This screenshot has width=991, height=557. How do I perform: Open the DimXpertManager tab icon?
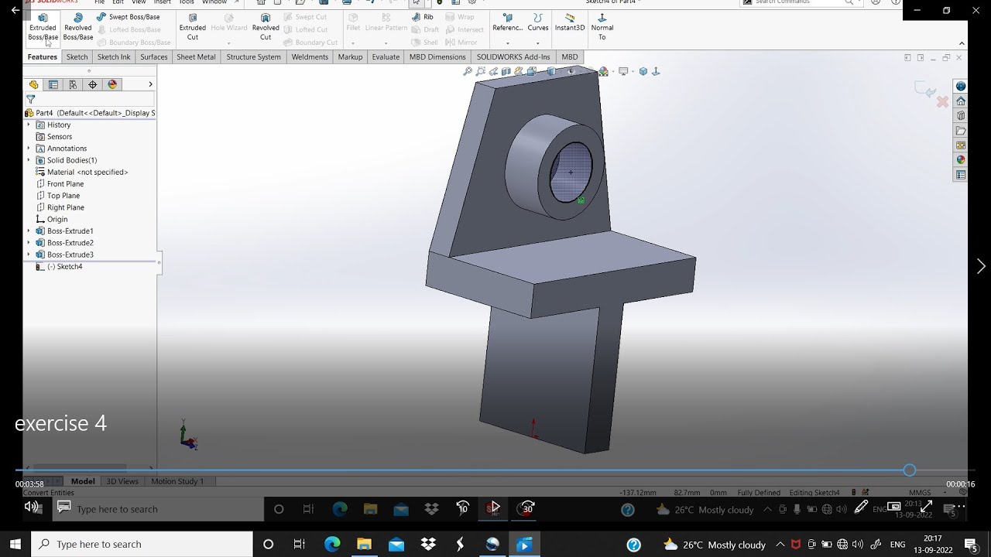coord(93,84)
